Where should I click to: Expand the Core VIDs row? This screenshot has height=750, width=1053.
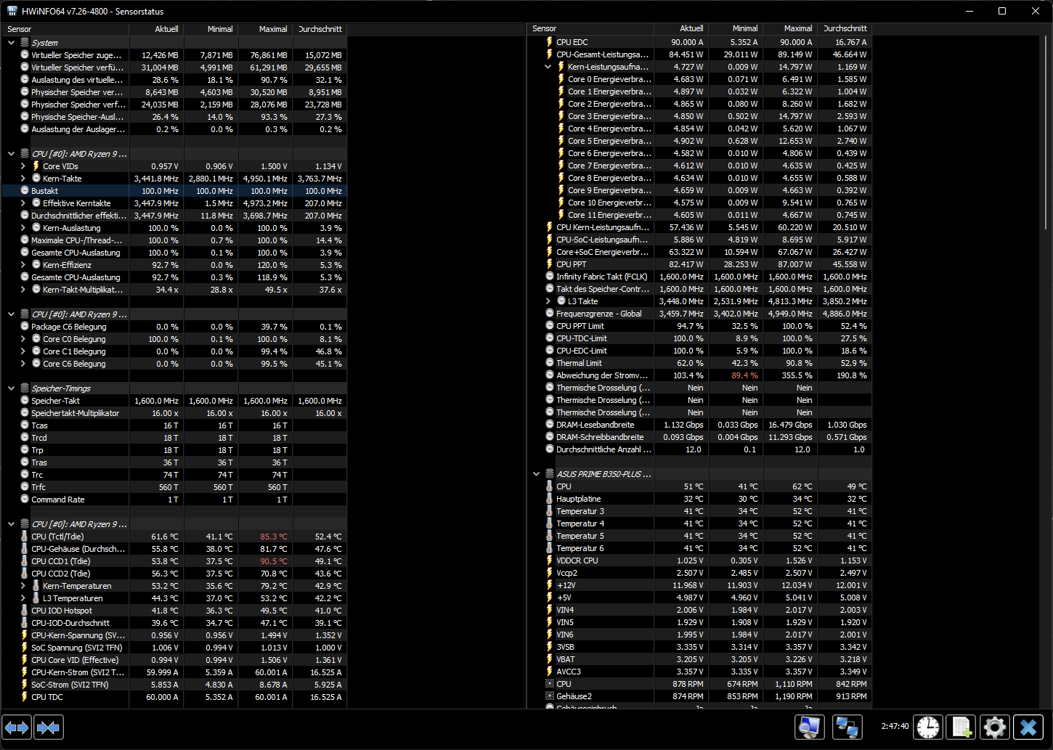(23, 166)
